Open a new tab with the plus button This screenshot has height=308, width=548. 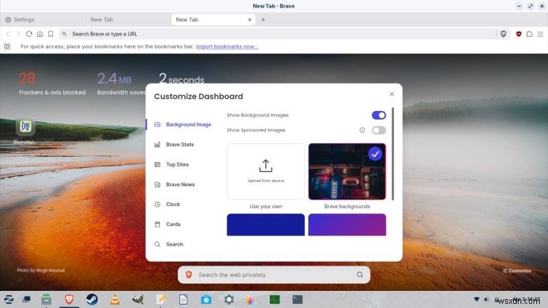pos(263,20)
